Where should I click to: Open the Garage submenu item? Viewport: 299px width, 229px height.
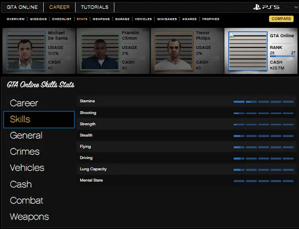click(x=122, y=19)
